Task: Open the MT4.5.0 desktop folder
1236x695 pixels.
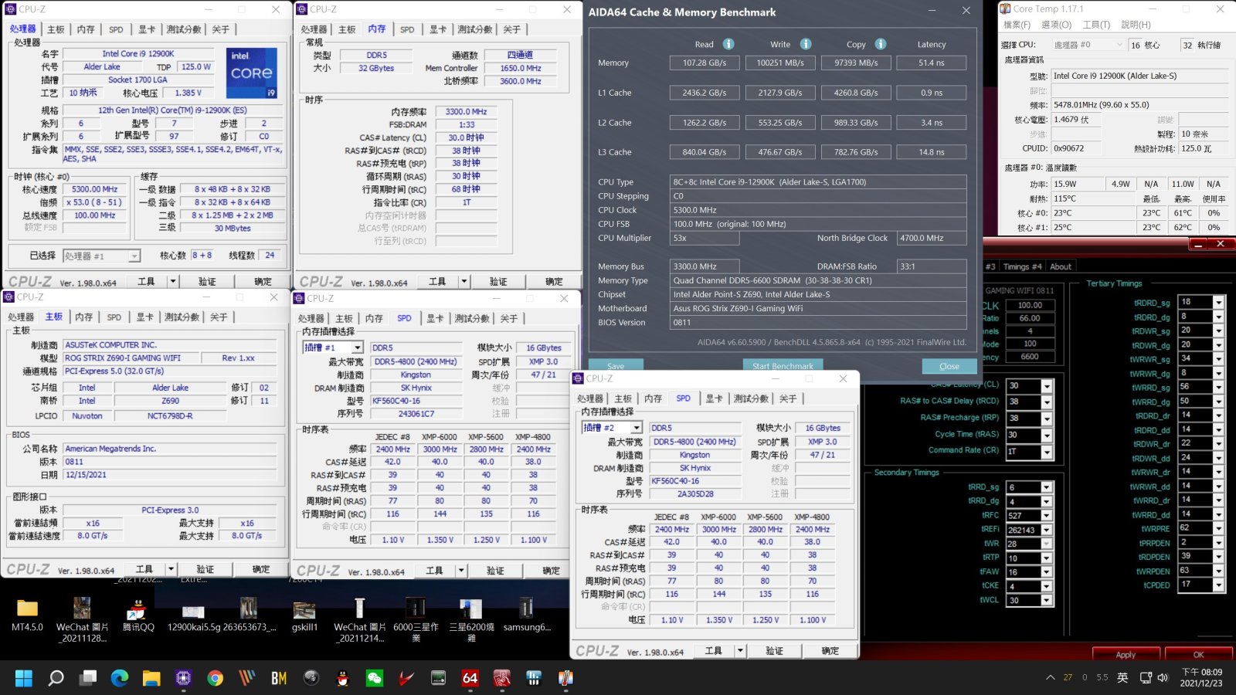Action: click(27, 615)
